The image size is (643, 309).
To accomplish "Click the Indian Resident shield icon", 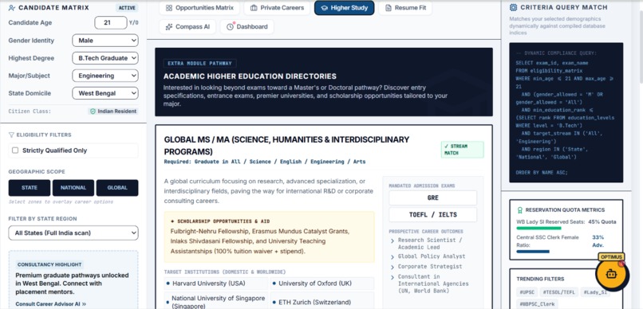I will click(x=93, y=111).
